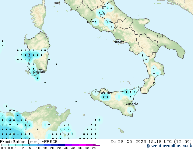The width and height of the screenshot is (193, 149).
Task: Click the lightest 0.1 mm legend swatch
Action: tap(5, 145)
